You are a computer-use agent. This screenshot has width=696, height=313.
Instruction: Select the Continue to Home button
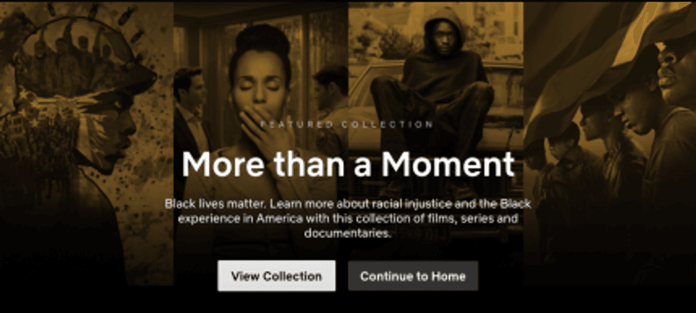pos(413,275)
